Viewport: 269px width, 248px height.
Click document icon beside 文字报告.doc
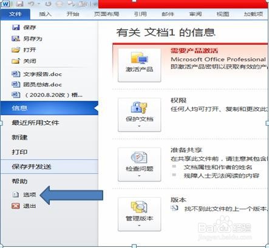(16, 74)
